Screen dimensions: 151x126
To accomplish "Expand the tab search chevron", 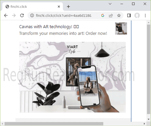I will click(110, 4).
